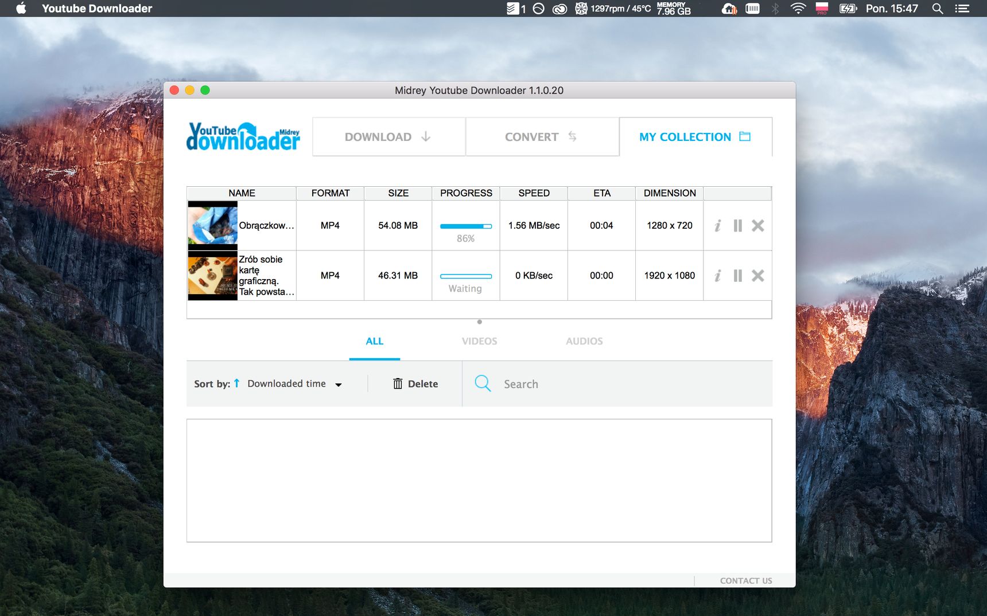Open Notification Center list icon

(962, 9)
